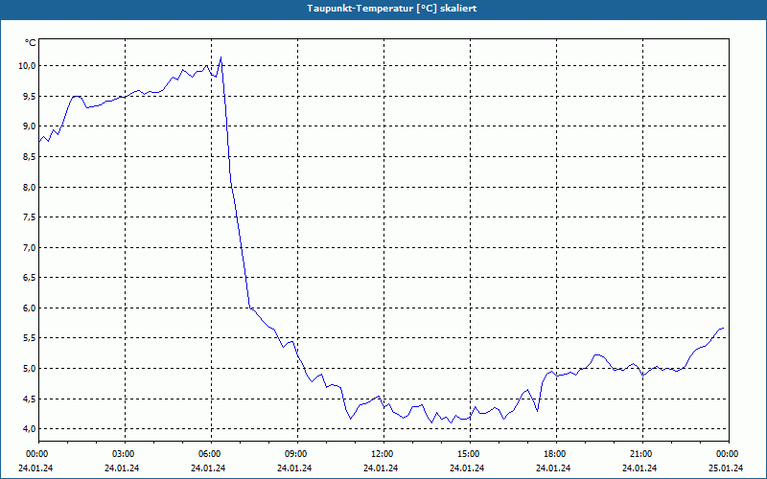767x479 pixels.
Task: Select the 5,5 y-axis label
Action: [29, 338]
